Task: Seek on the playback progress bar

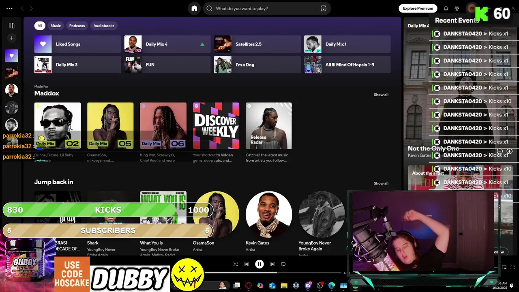Action: 274,273
